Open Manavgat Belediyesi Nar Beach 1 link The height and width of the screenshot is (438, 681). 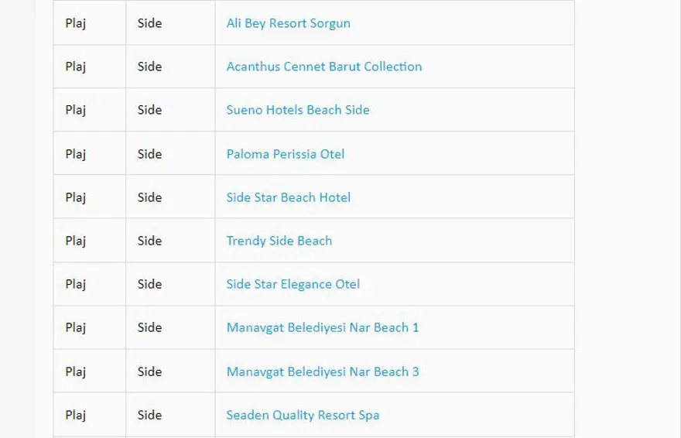click(322, 327)
